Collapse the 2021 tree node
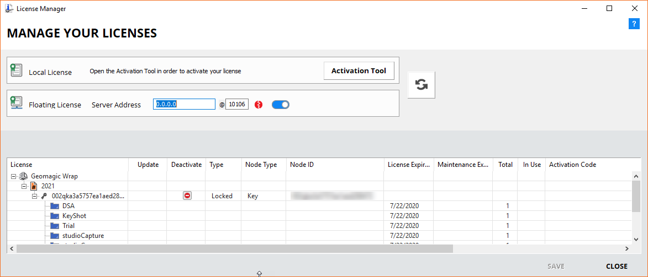This screenshot has height=277, width=648. click(x=24, y=186)
